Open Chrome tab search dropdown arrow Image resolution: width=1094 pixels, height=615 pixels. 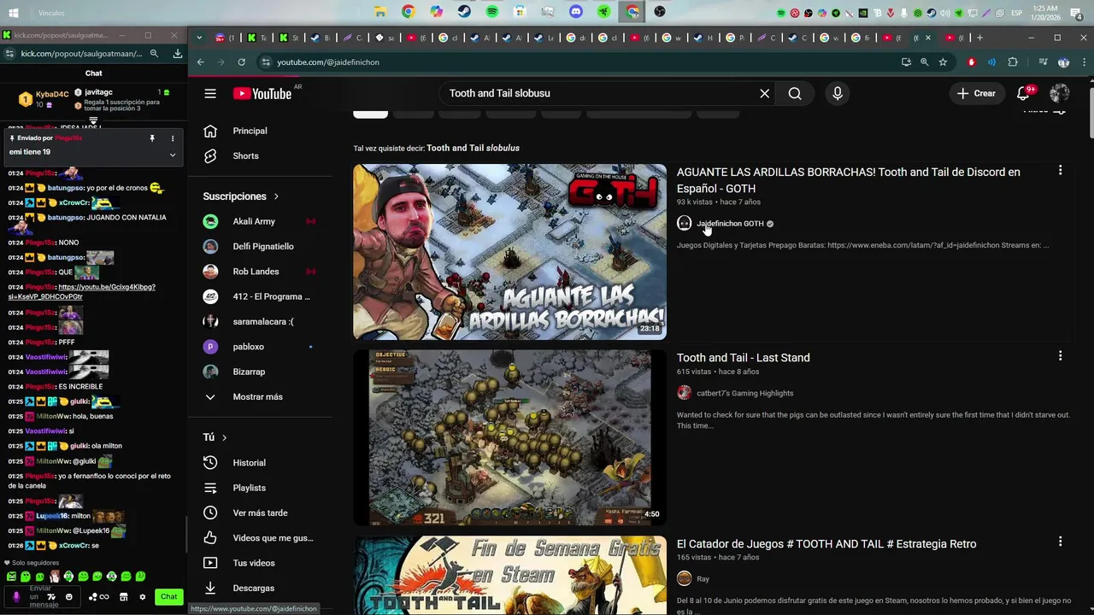point(199,38)
